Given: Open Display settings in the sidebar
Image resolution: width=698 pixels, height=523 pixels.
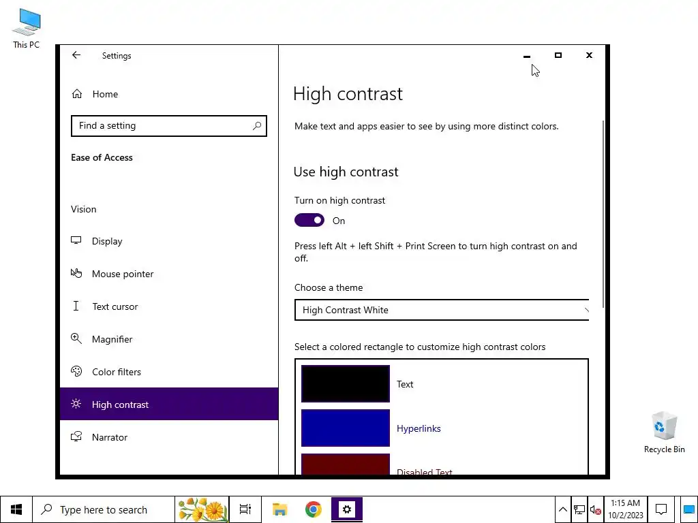Looking at the screenshot, I should (169, 241).
